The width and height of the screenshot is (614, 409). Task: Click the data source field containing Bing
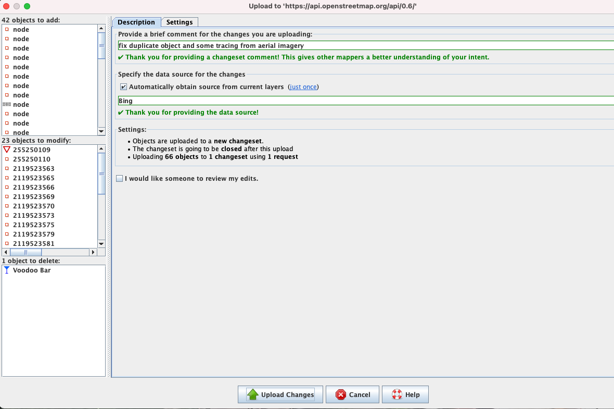[364, 101]
